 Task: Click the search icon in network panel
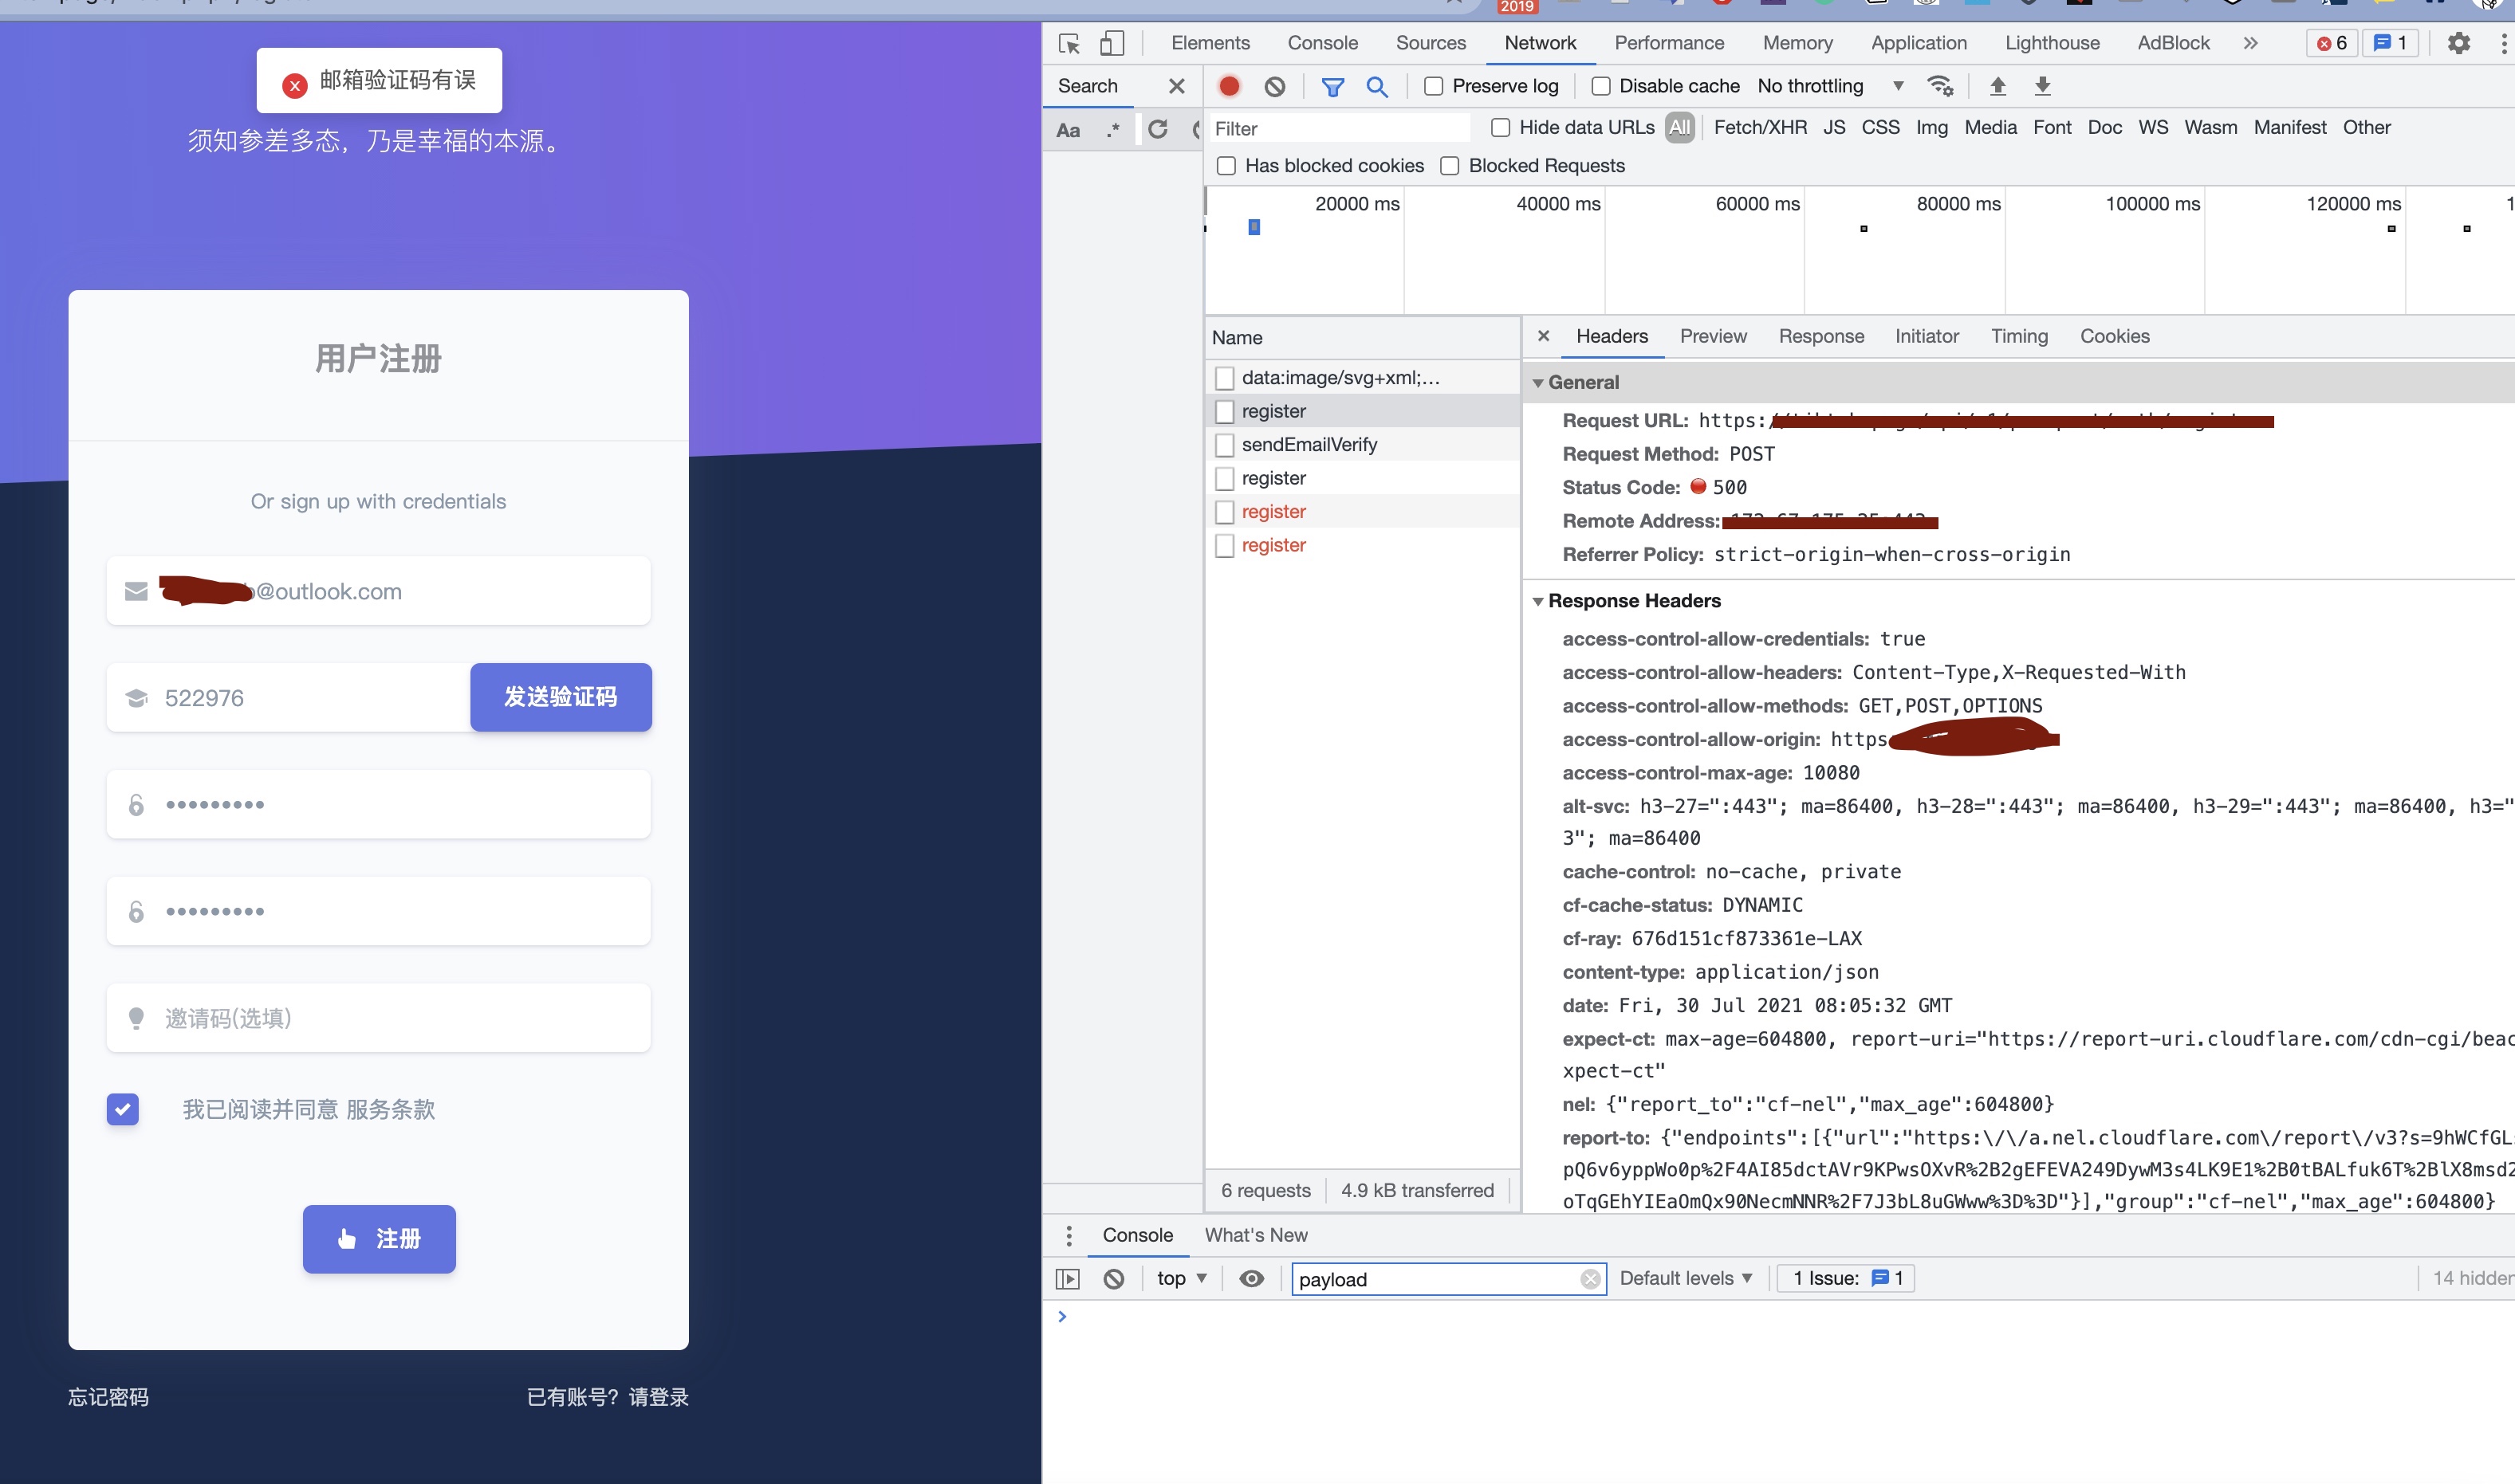1377,84
